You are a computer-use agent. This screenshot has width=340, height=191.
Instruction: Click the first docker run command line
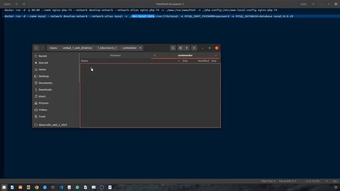click(141, 10)
